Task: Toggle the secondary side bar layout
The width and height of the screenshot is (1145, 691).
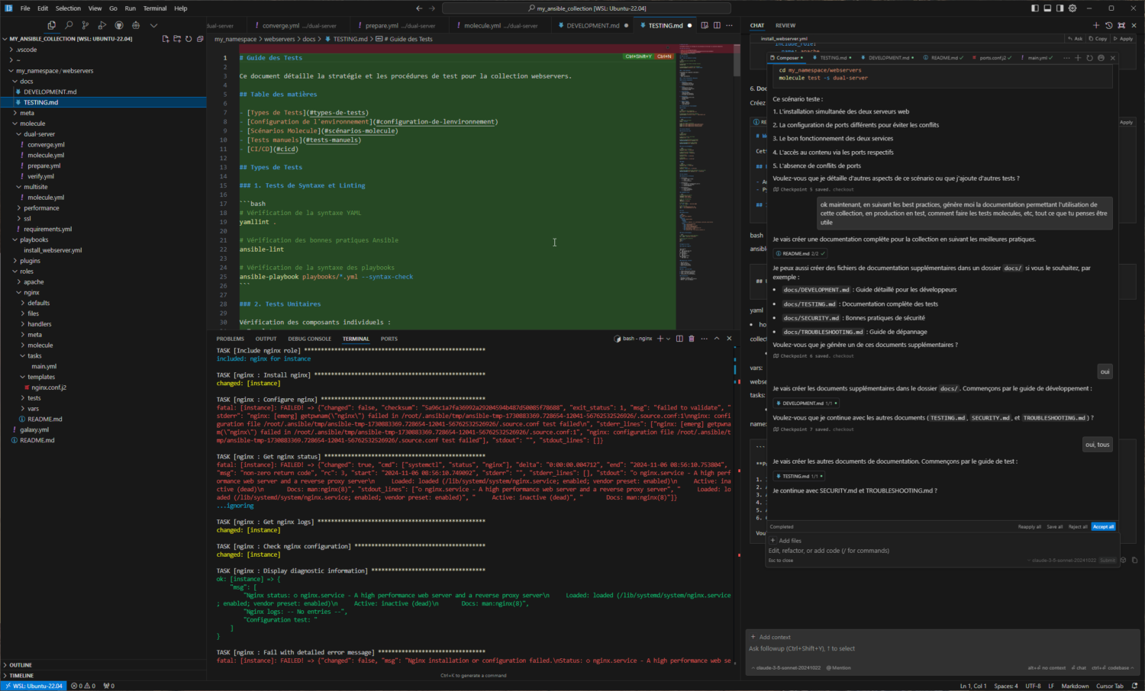Action: coord(1060,8)
